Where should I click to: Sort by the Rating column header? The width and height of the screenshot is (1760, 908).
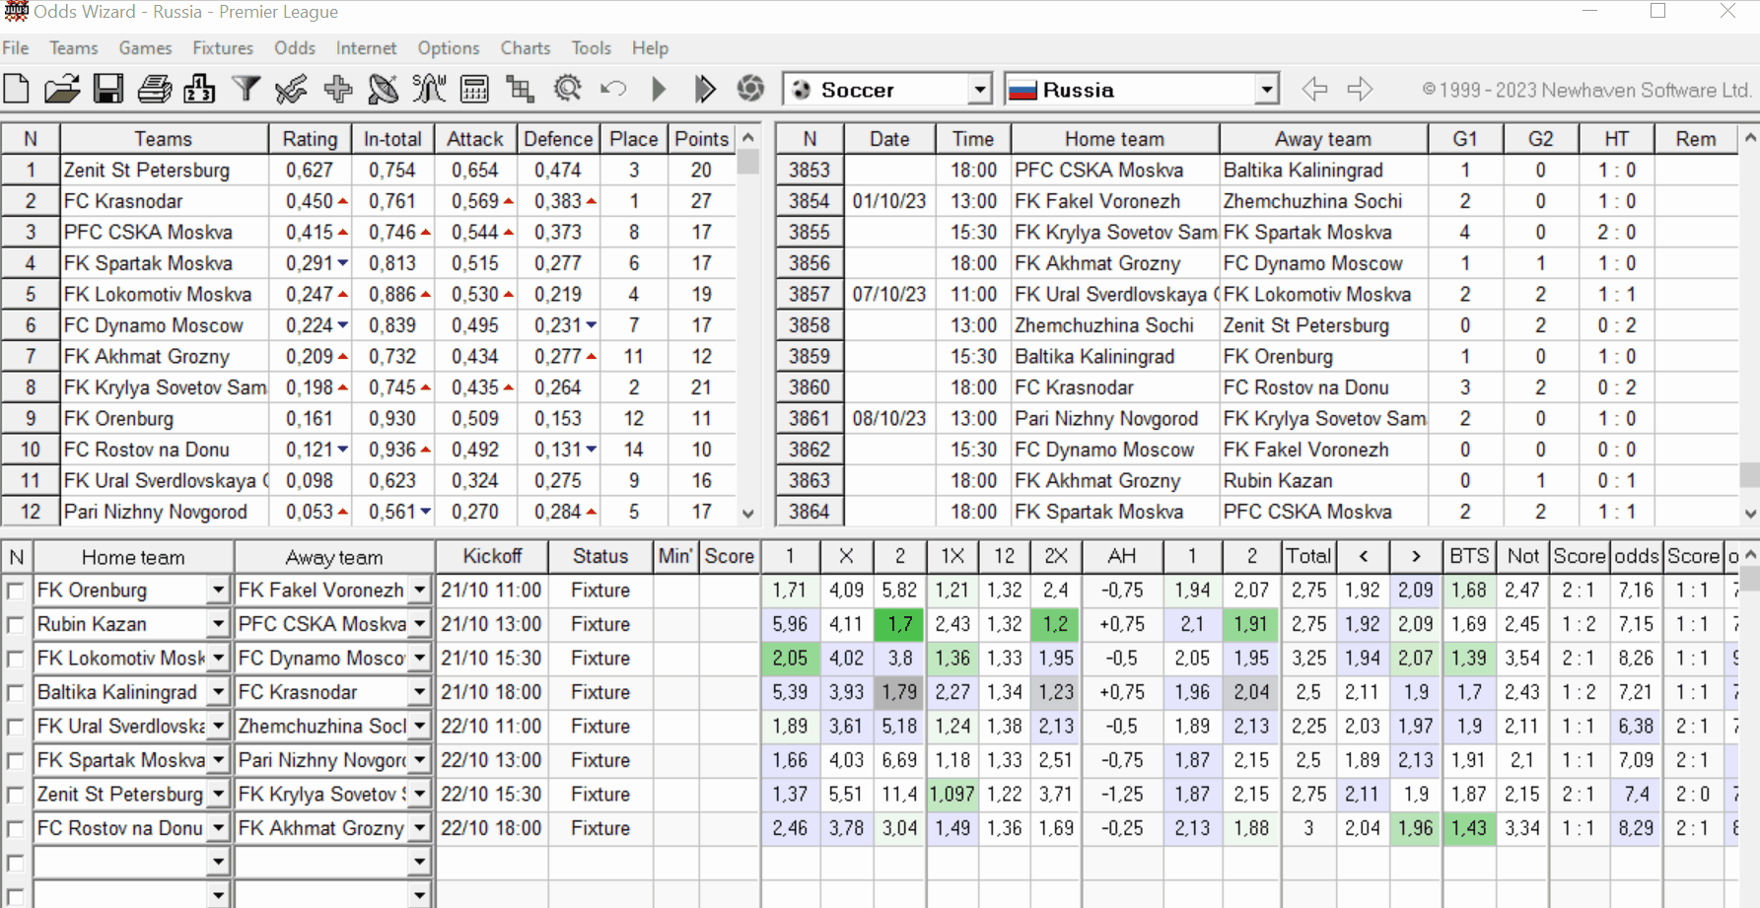coord(310,139)
